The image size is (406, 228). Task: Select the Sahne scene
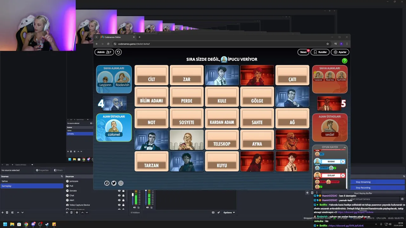[x=32, y=181]
